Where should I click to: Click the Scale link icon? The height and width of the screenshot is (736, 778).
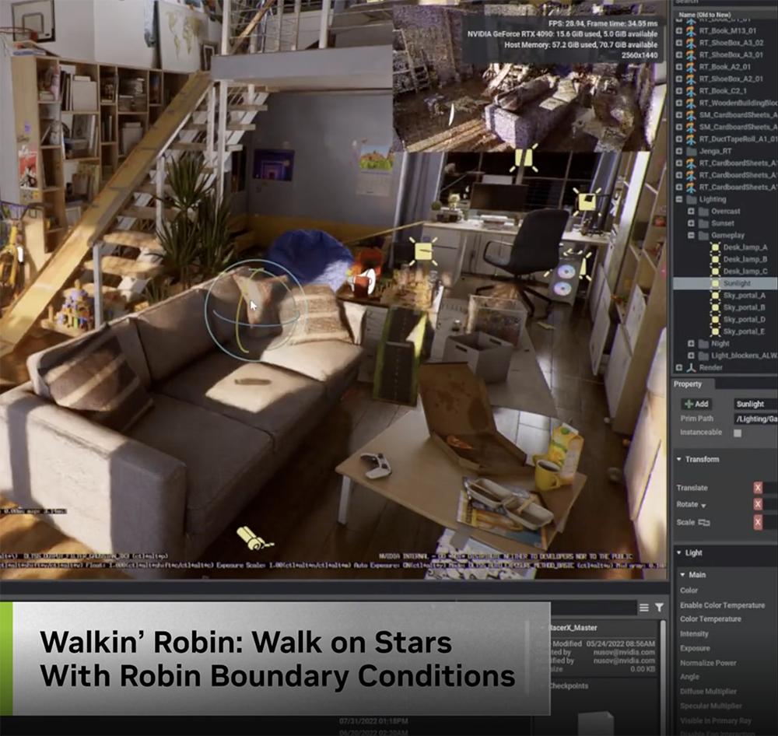[704, 523]
